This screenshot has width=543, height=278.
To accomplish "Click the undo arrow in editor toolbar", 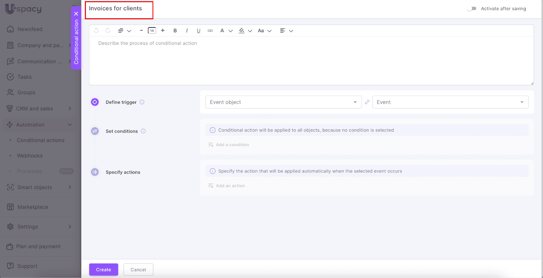I will point(96,31).
